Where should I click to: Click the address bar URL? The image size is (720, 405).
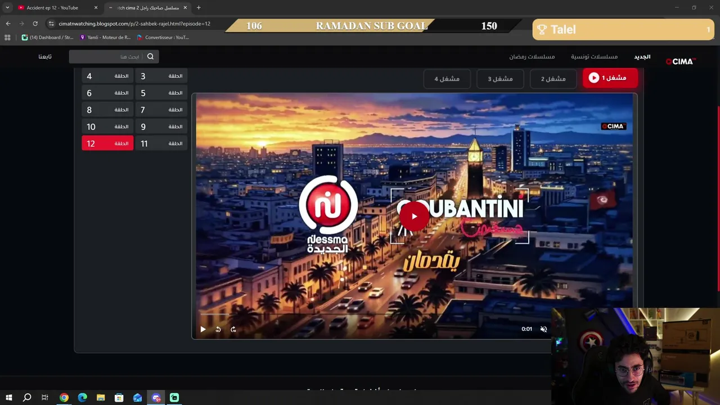(x=134, y=24)
